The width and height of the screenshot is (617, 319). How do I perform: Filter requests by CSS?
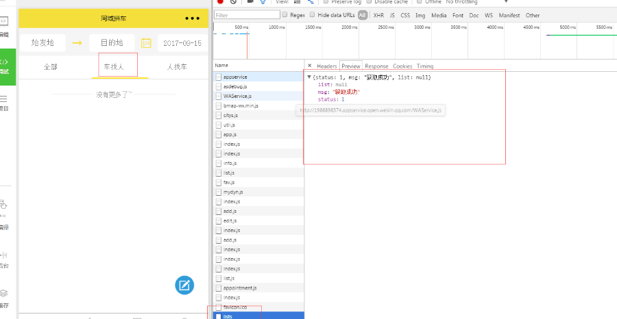coord(405,15)
